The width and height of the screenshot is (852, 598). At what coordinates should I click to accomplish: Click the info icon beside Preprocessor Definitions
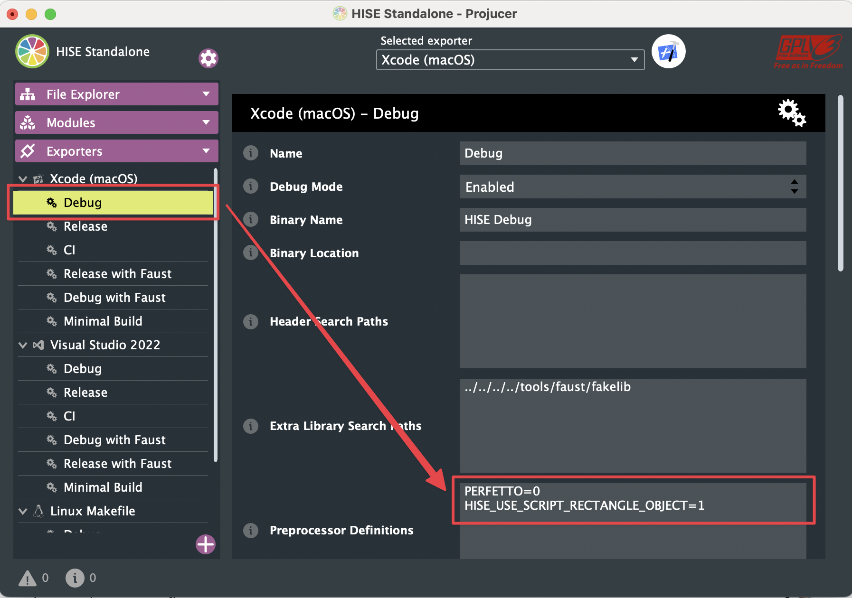coord(251,530)
